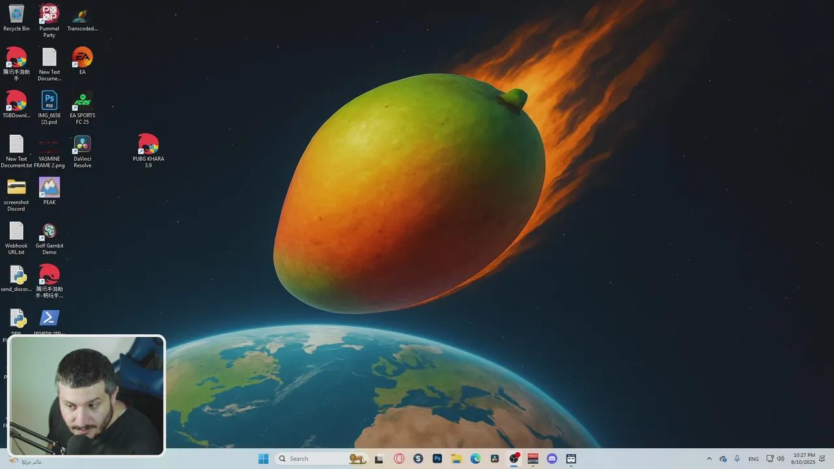Open Photoshop from the taskbar
Viewport: 834px width, 469px height.
[437, 459]
